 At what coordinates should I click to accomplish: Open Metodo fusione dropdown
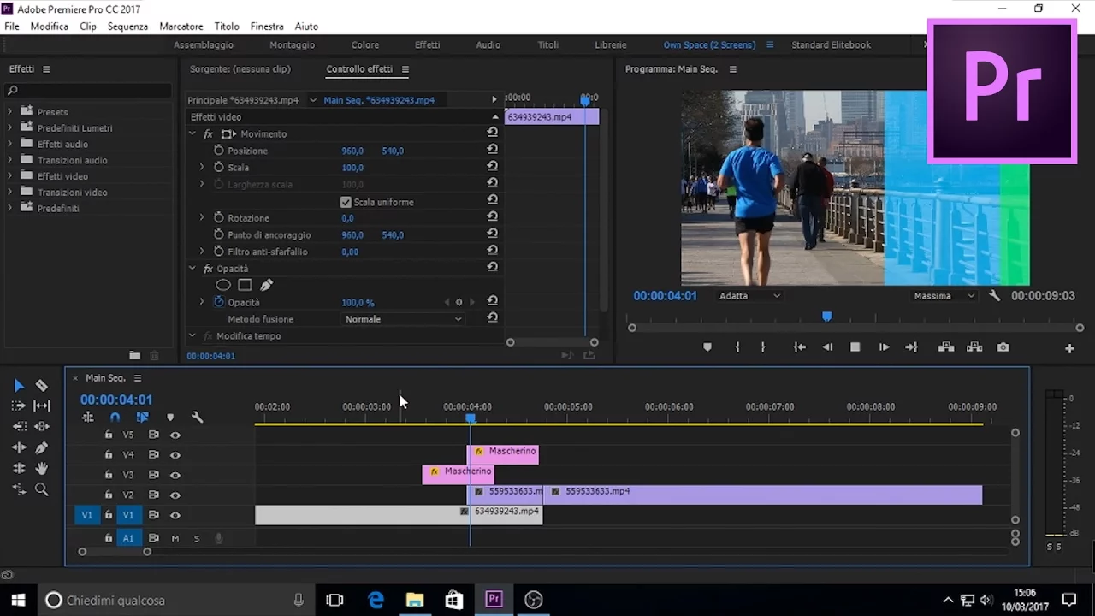(x=403, y=319)
